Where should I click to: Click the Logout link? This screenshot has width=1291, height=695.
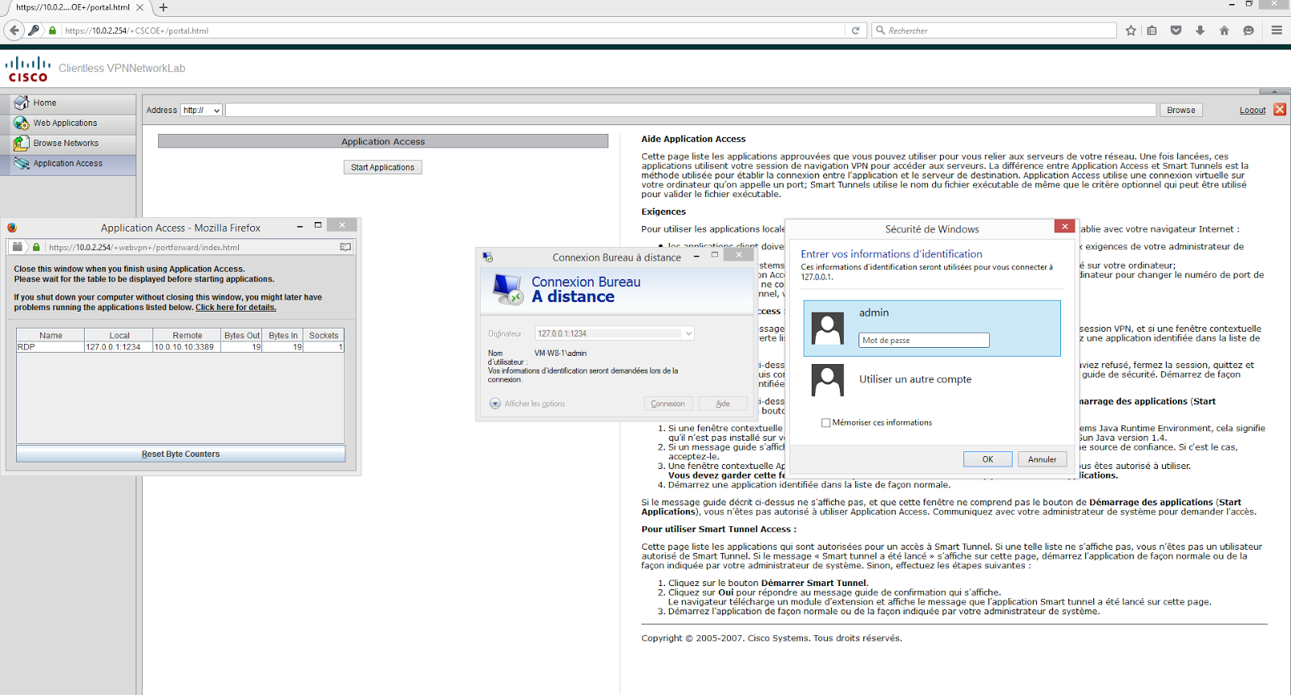tap(1252, 110)
